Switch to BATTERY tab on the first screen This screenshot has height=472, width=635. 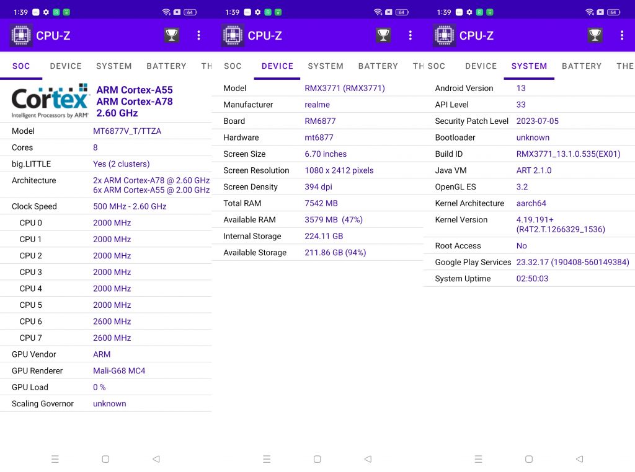click(166, 66)
